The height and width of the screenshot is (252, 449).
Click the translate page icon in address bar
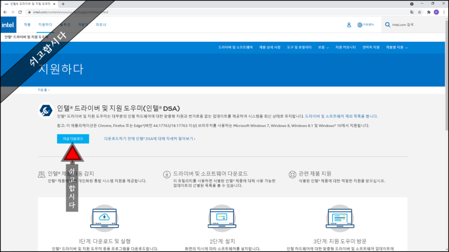(x=412, y=12)
